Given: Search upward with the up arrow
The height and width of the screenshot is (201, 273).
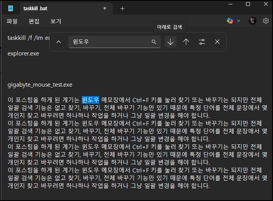Looking at the screenshot, I should point(186,42).
